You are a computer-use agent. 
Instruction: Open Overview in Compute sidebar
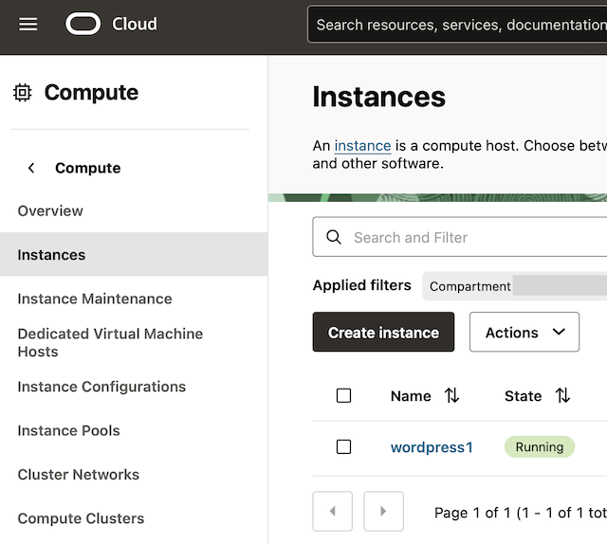click(x=50, y=210)
